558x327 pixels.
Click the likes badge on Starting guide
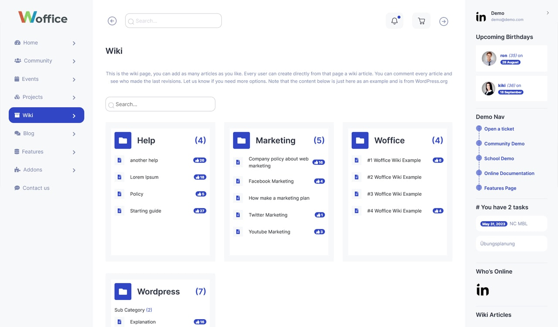200,211
